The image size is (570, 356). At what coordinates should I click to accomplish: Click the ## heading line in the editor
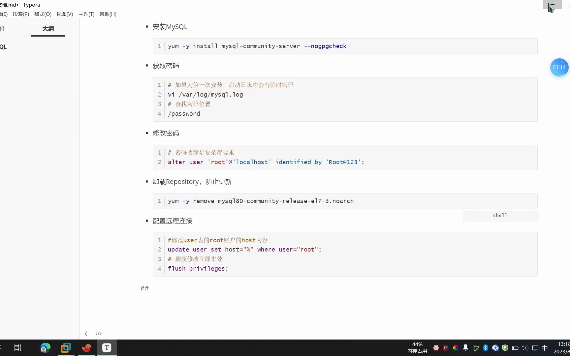144,288
